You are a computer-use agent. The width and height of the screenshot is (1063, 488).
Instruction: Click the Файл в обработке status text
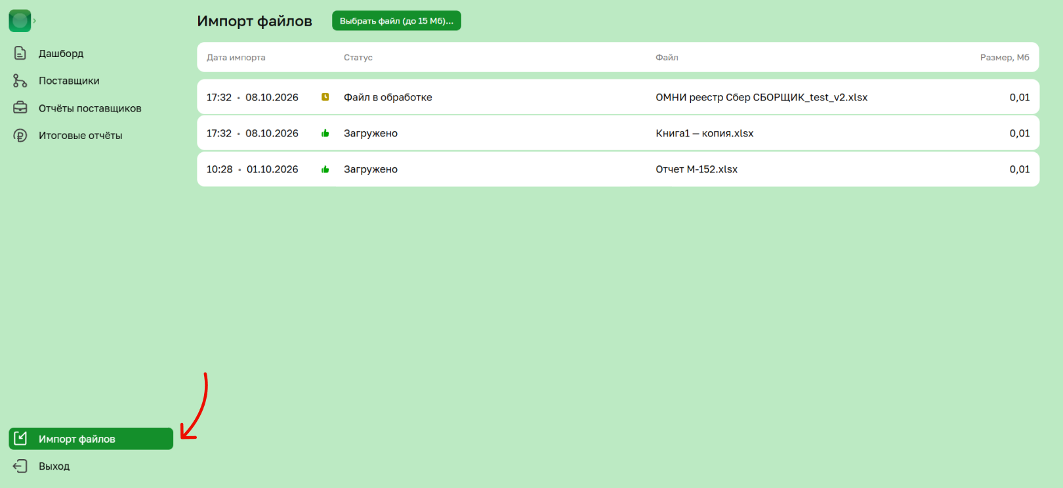tap(388, 97)
